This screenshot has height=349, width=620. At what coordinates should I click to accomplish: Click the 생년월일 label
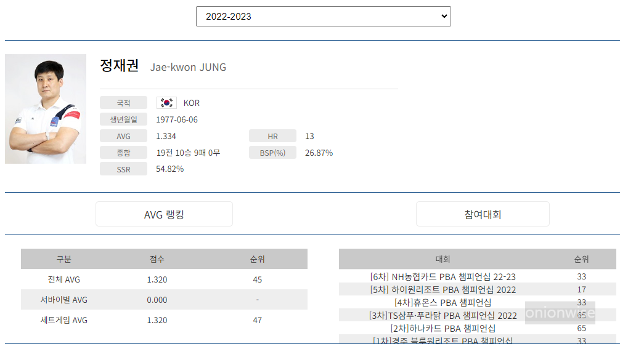click(123, 119)
